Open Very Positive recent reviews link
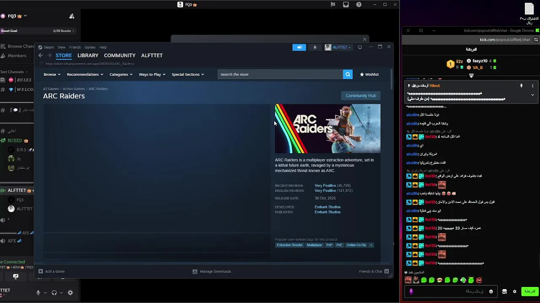Screen dimensions: 540x303 (x=325, y=186)
